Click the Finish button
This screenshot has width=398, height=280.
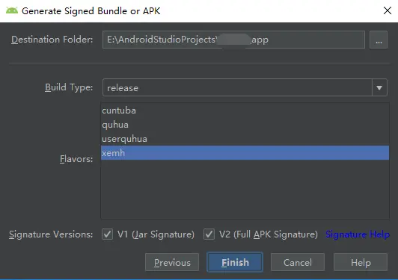tap(235, 262)
